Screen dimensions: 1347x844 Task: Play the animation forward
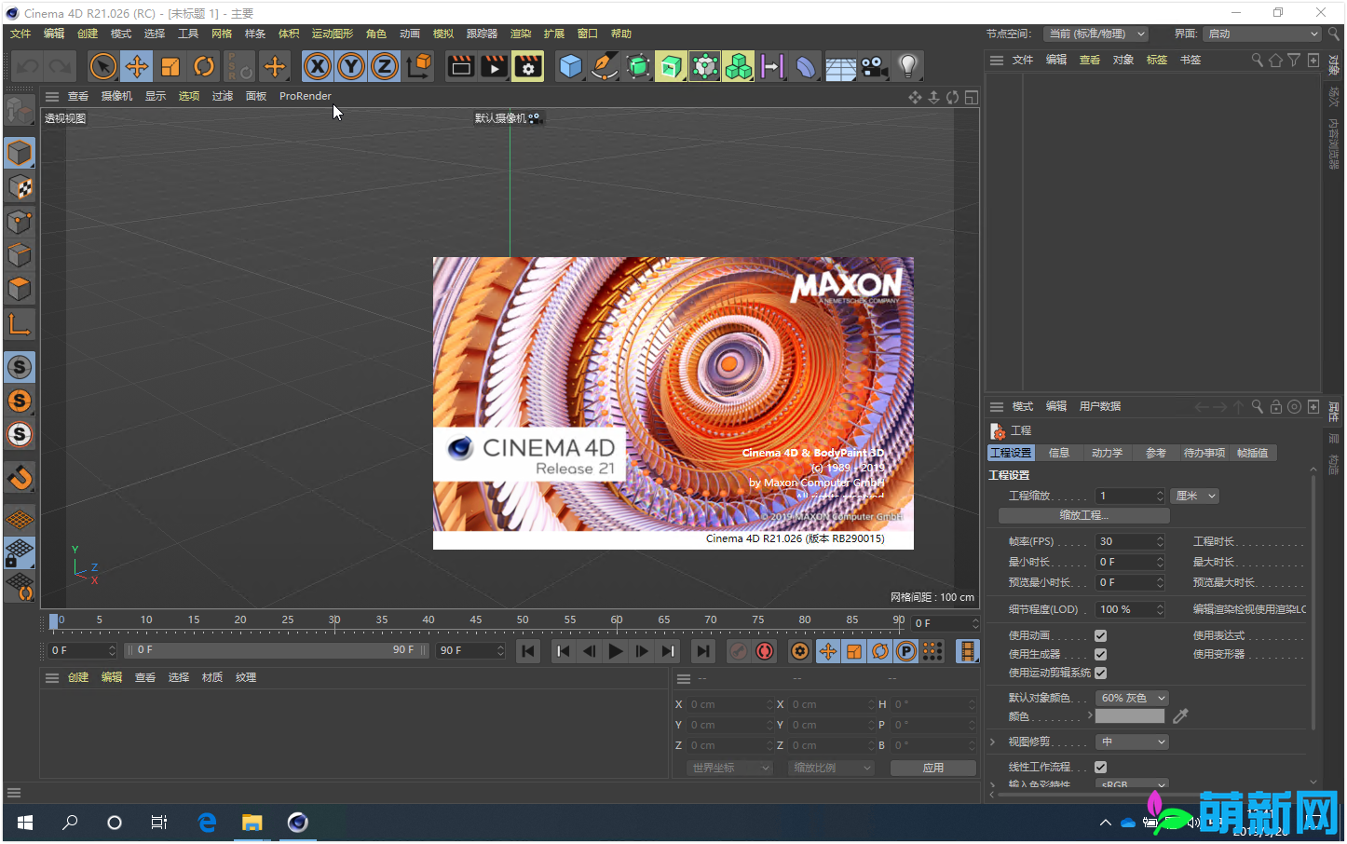(616, 651)
